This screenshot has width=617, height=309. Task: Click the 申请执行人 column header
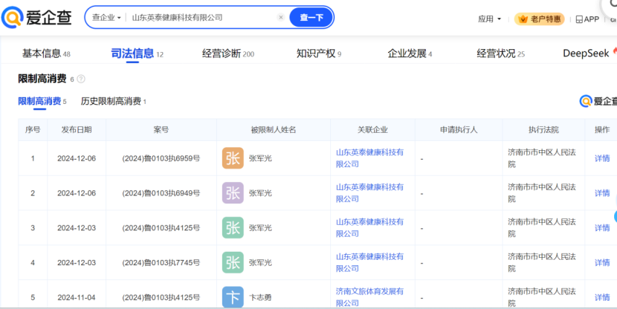tap(459, 130)
